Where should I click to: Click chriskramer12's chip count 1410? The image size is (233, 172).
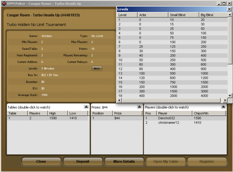[197, 123]
